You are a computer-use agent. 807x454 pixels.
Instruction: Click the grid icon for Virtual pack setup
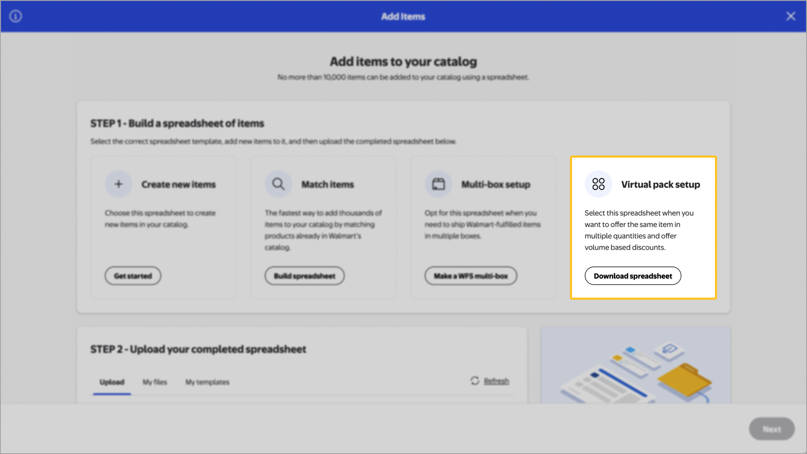598,184
